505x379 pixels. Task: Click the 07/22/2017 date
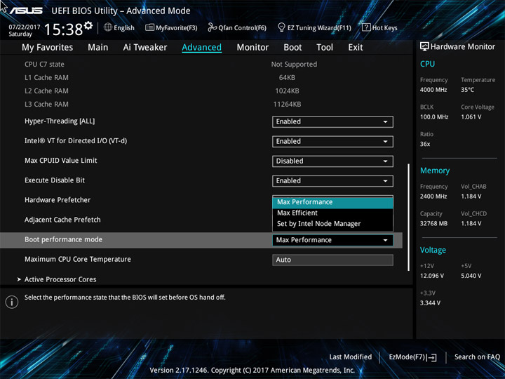[24, 27]
